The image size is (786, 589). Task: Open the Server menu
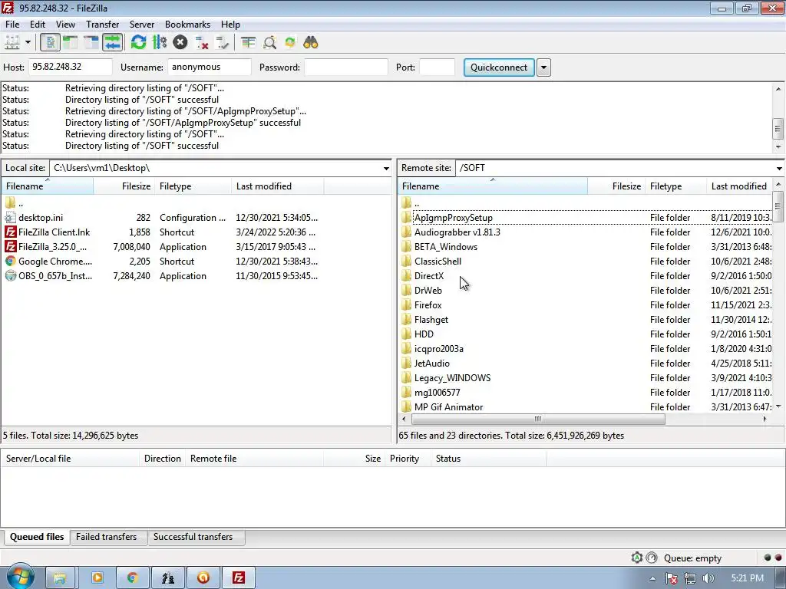(142, 24)
